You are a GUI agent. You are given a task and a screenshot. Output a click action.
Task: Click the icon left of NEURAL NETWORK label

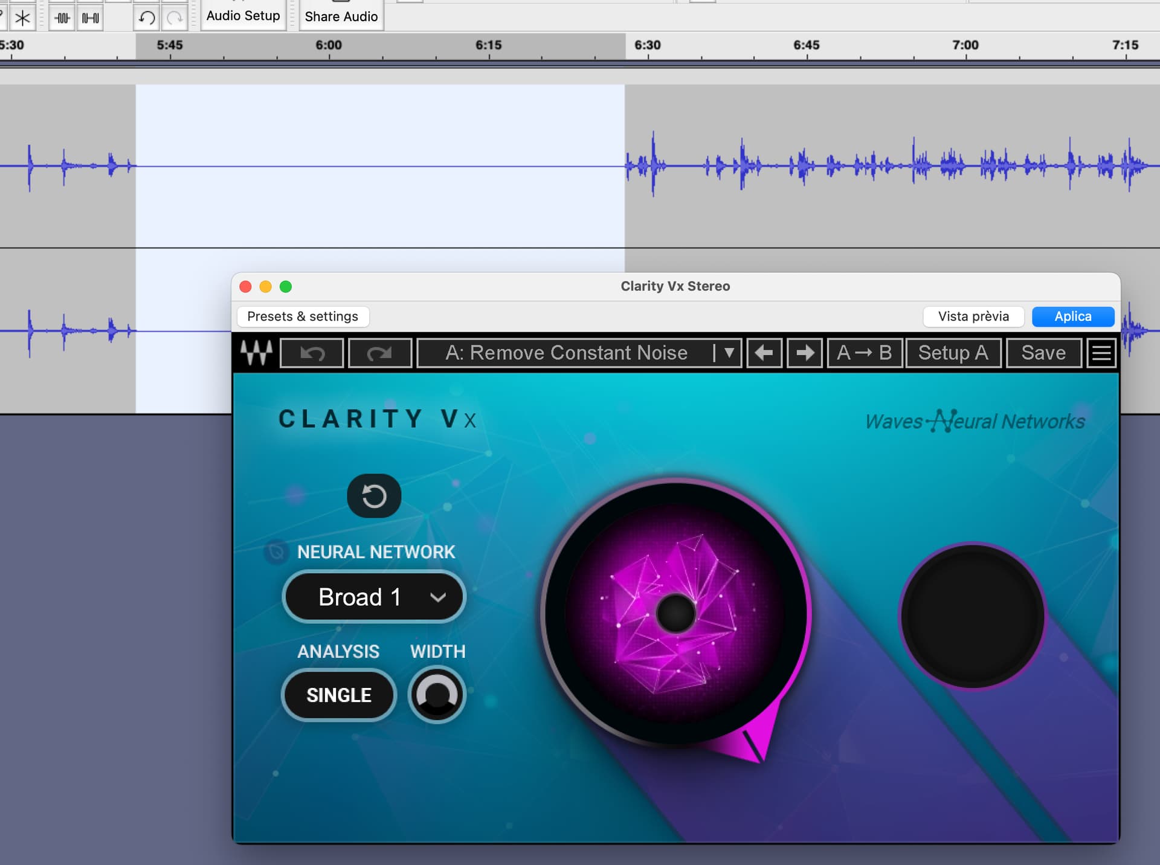click(x=276, y=551)
